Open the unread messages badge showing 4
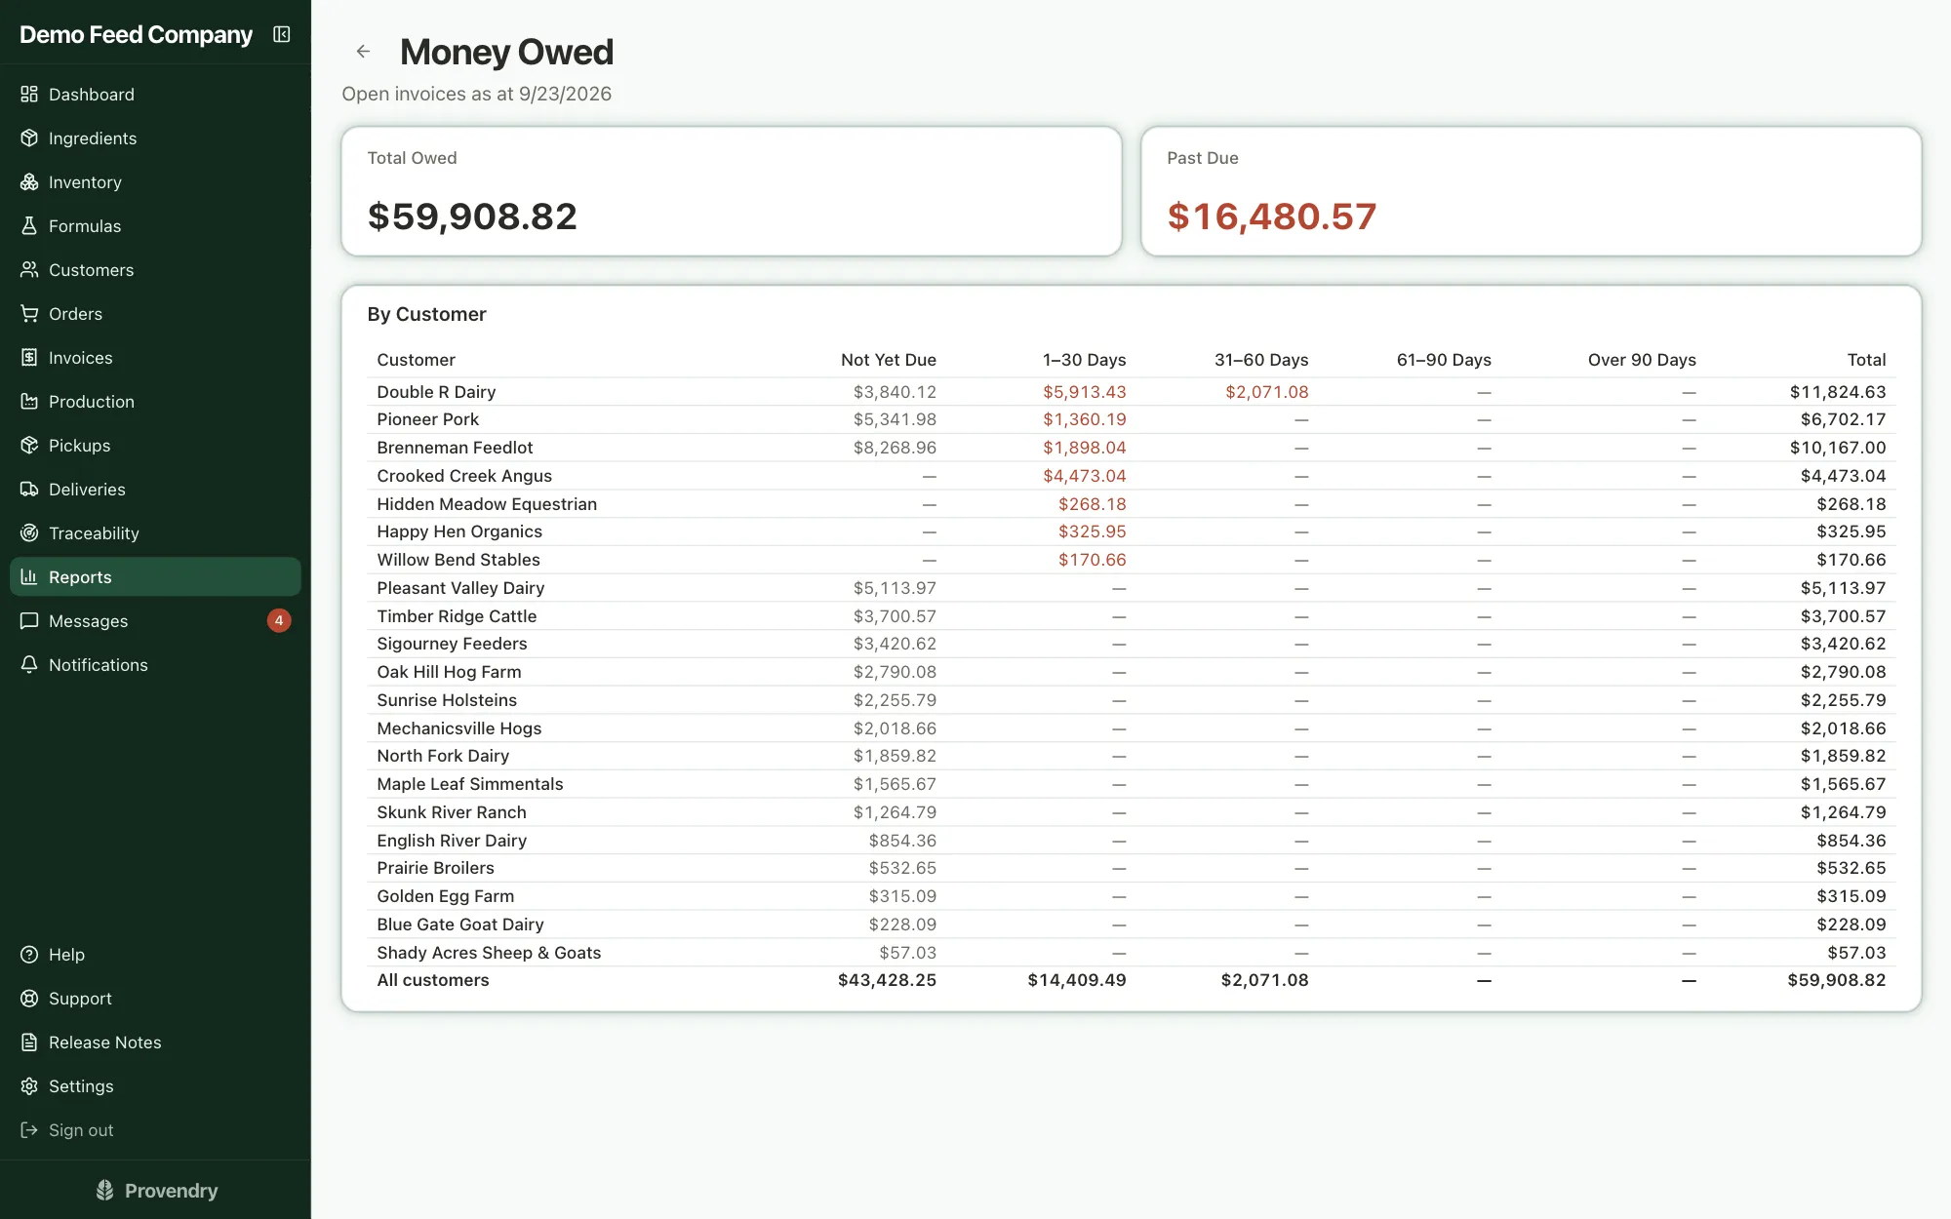The width and height of the screenshot is (1951, 1219). tap(279, 621)
